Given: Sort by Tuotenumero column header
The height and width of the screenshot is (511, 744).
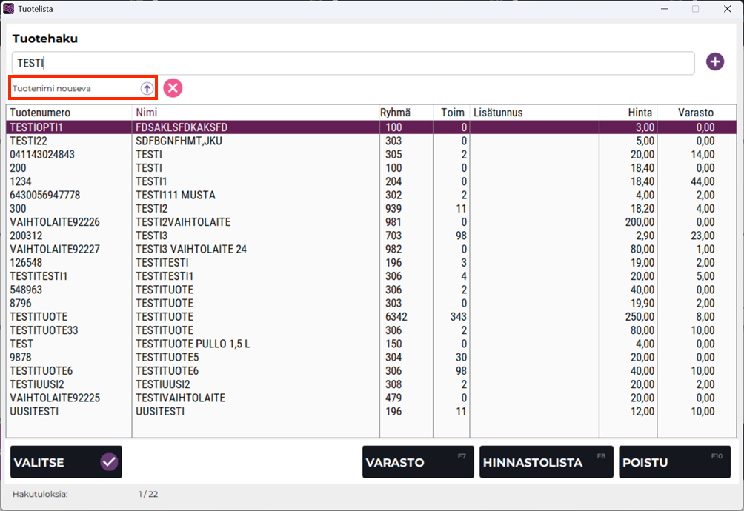Looking at the screenshot, I should pos(40,113).
